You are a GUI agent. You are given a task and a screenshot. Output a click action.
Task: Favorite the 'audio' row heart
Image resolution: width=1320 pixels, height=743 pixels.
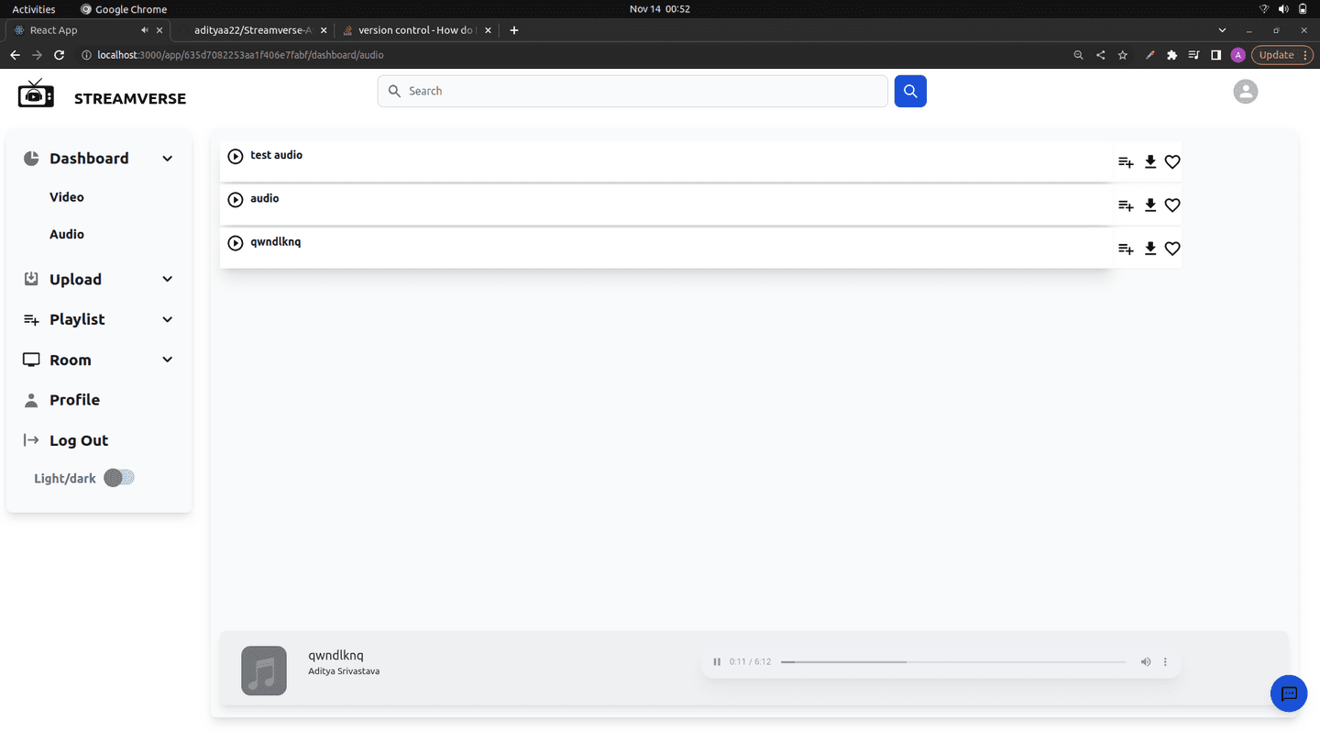[1172, 205]
